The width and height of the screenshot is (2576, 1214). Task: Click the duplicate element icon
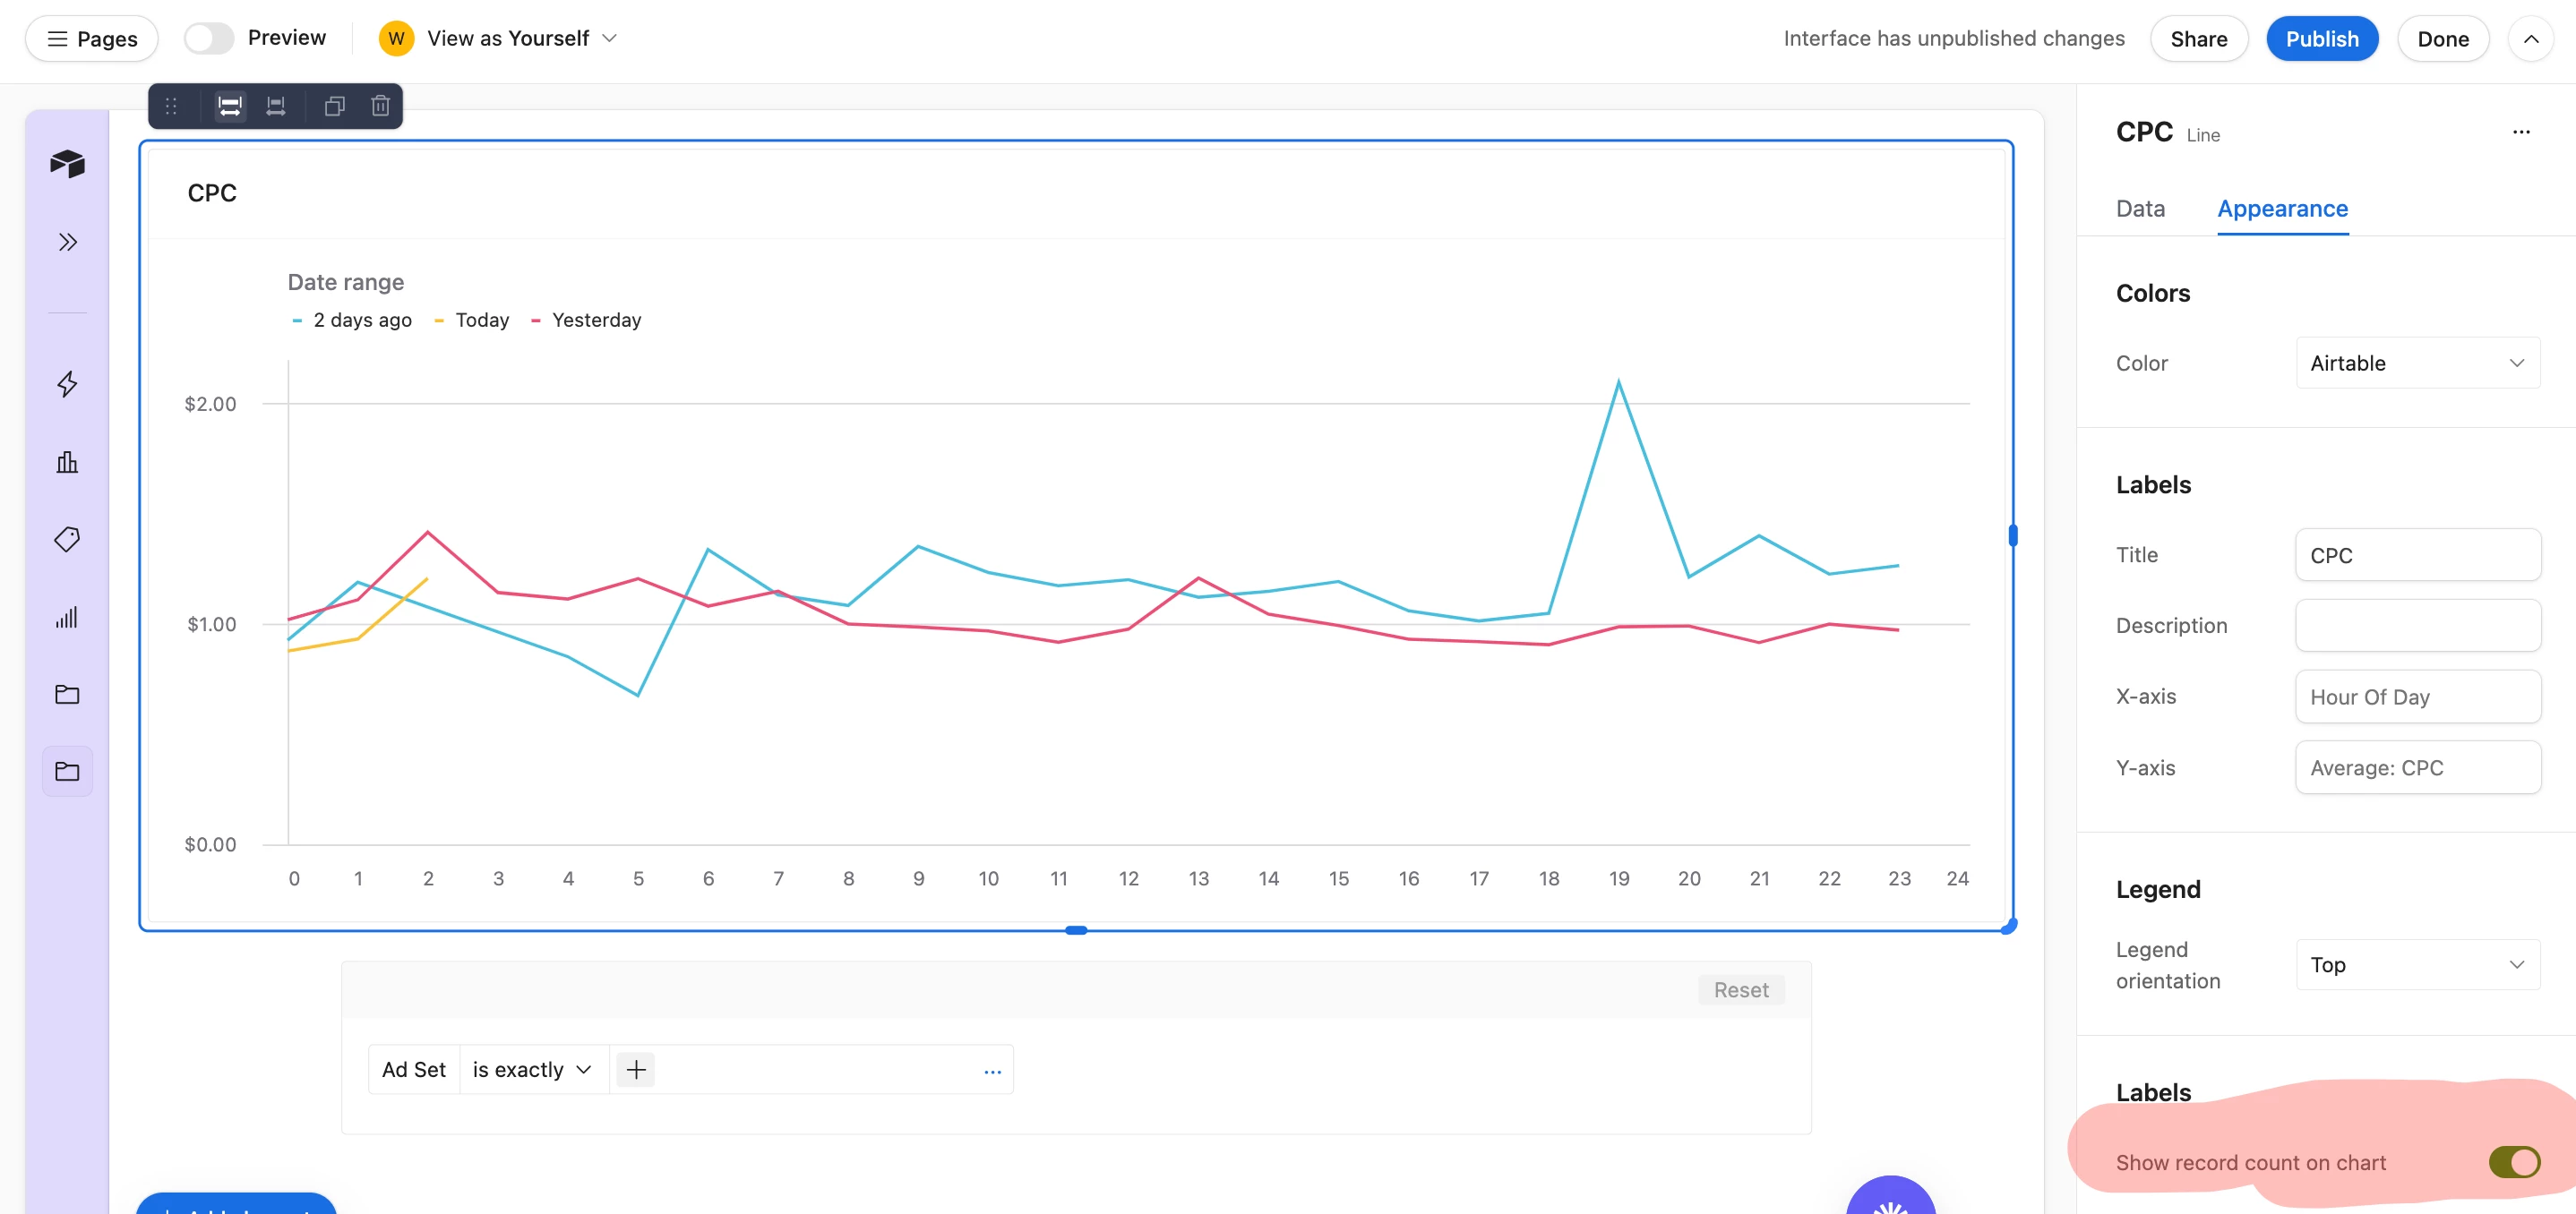pos(334,106)
